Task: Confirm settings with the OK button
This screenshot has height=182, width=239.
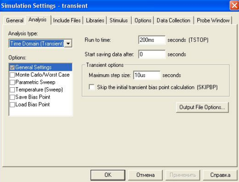Action: tap(108, 175)
